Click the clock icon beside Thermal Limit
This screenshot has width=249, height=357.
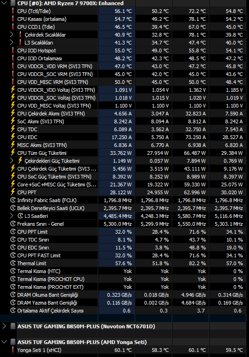(x=13, y=263)
